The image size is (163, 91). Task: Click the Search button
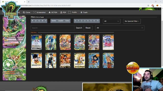[x=79, y=28]
